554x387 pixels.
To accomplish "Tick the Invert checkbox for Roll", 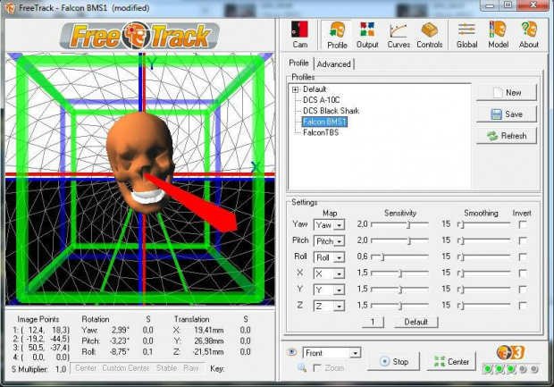I will (523, 257).
